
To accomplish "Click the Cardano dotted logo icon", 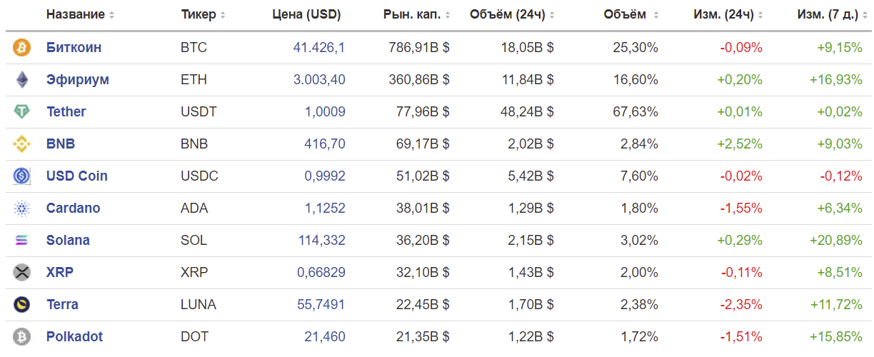I will tap(22, 208).
